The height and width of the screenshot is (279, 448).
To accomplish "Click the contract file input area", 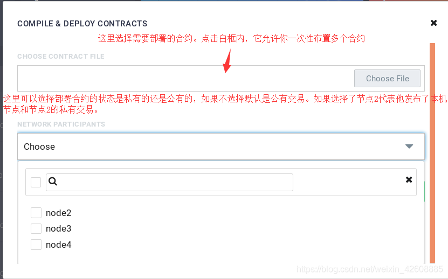I will 185,78.
